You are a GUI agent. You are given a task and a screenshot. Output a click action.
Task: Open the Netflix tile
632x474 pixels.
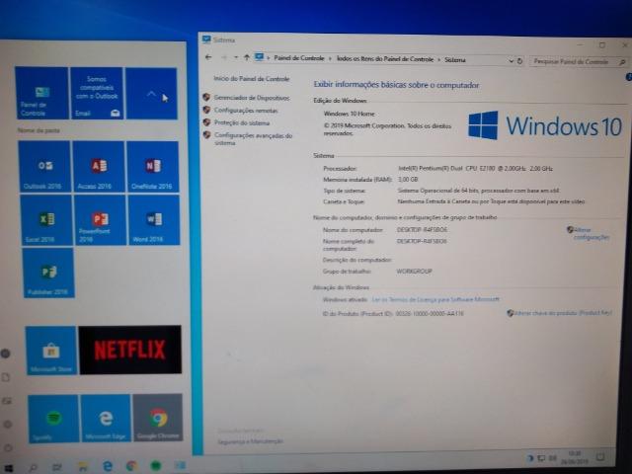tap(129, 350)
